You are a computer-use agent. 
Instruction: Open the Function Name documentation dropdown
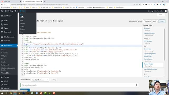[40, 80]
